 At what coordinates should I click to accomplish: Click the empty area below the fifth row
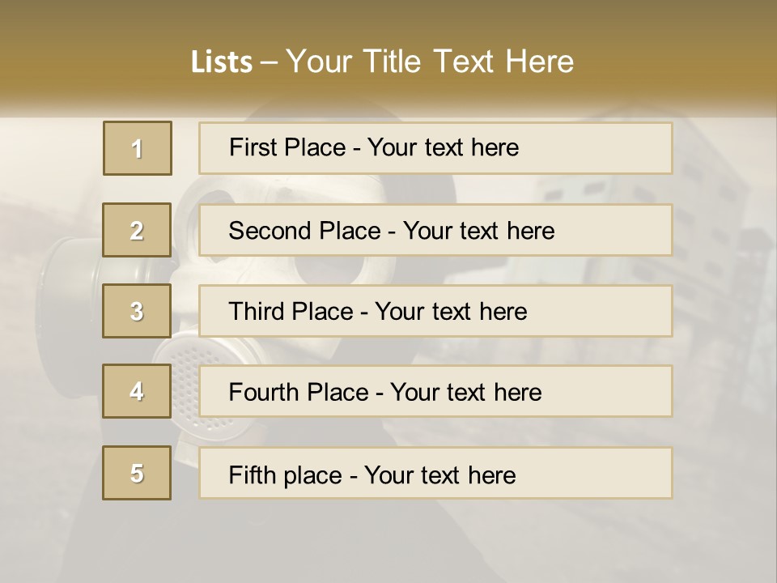(x=387, y=540)
